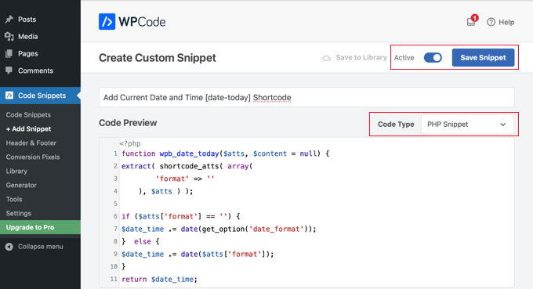Click the Media icon in sidebar
This screenshot has height=289, width=533.
[x=9, y=36]
